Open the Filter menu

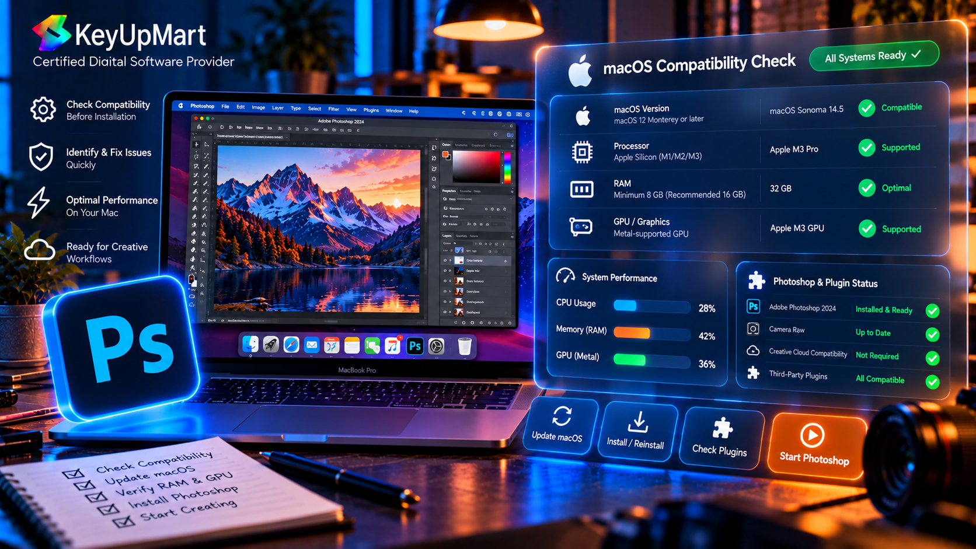pos(333,109)
